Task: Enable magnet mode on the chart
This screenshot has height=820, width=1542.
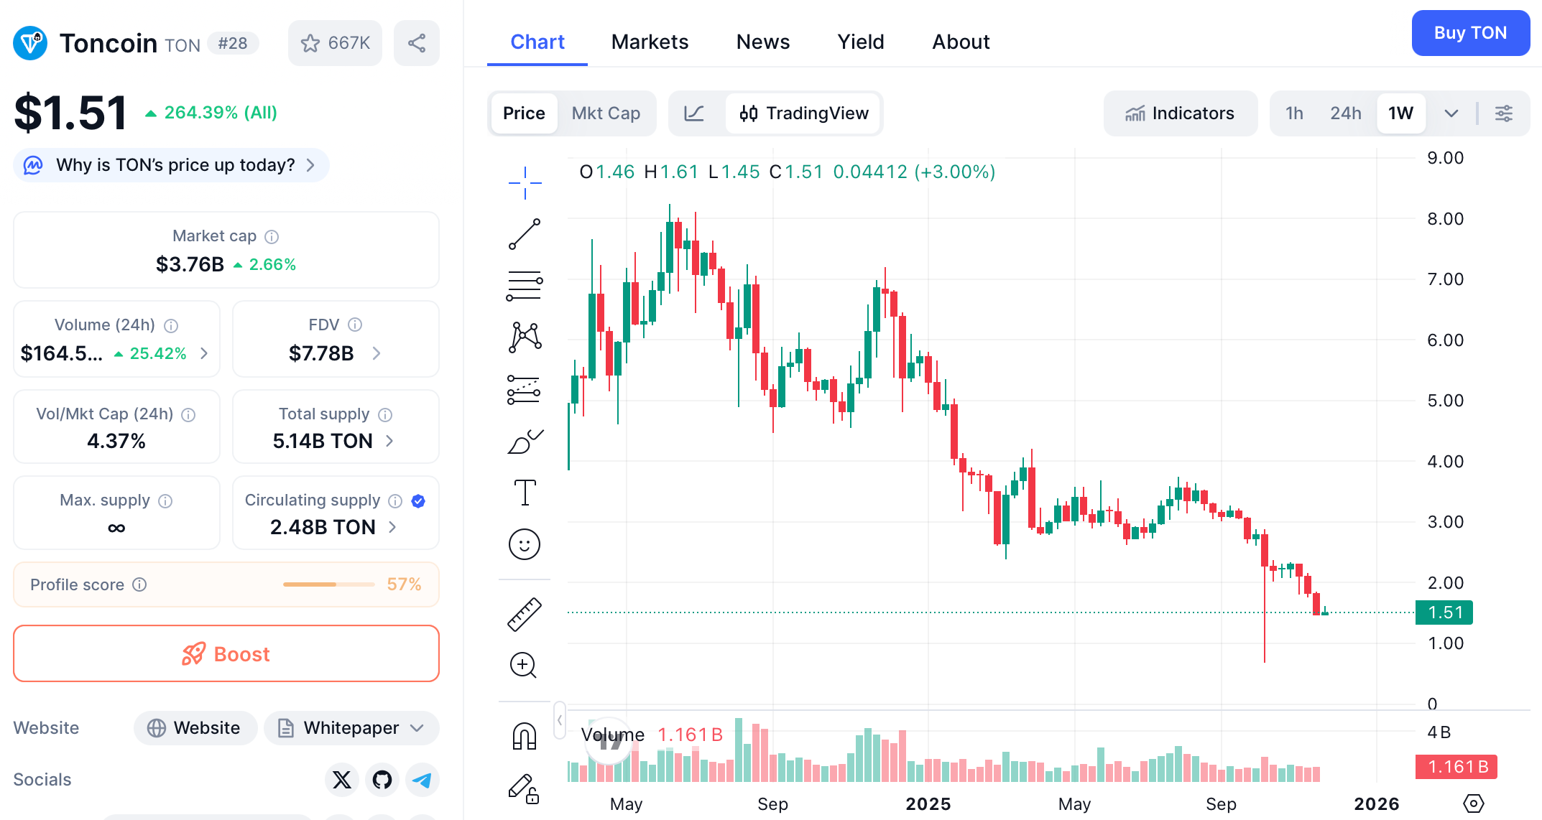Action: pyautogui.click(x=524, y=735)
